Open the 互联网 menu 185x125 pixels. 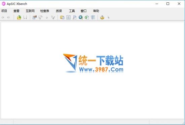[30, 11]
